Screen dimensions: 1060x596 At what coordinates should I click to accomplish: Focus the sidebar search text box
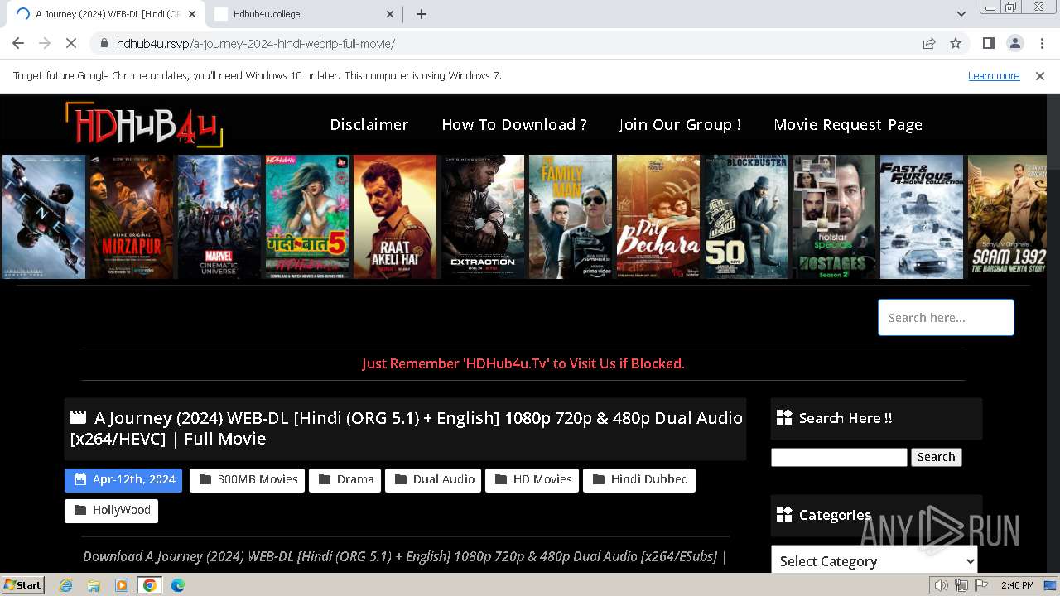pyautogui.click(x=839, y=457)
